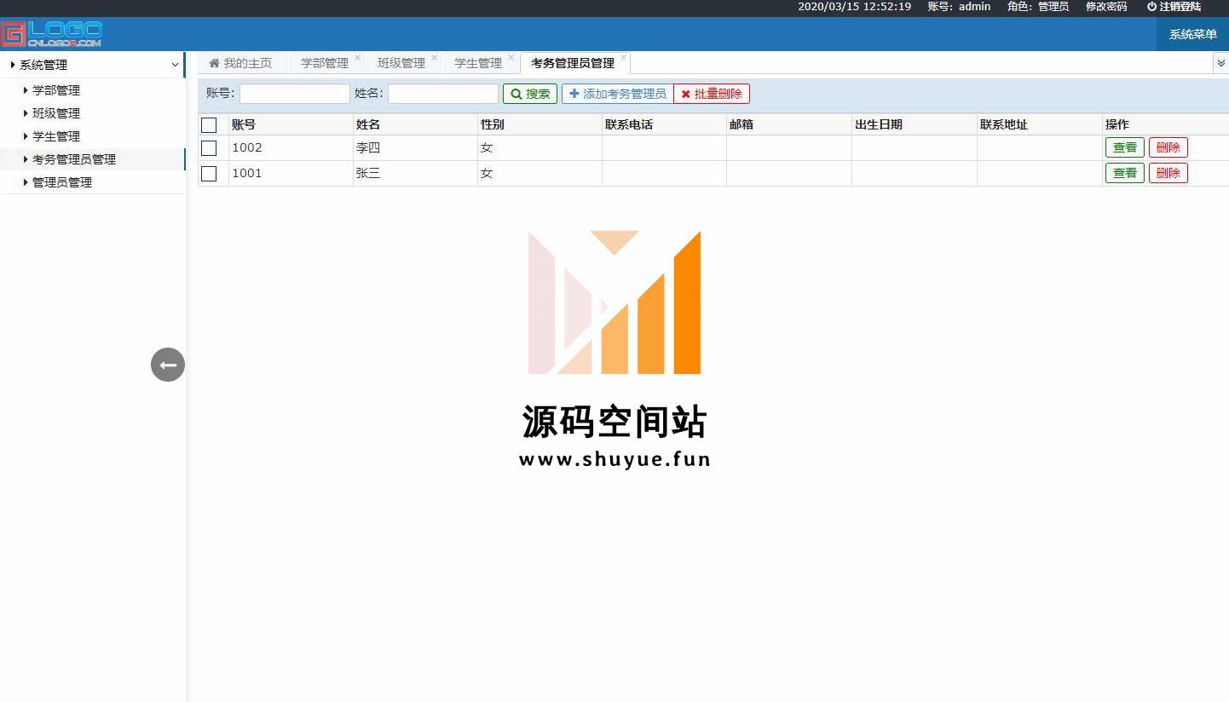Click the LOGO image in the header
This screenshot has height=702, width=1229.
52,34
